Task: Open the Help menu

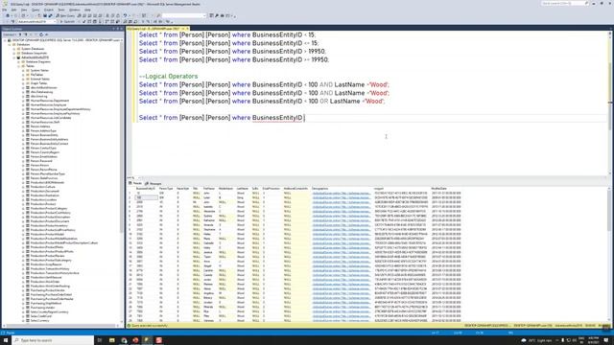Action: [x=87, y=10]
